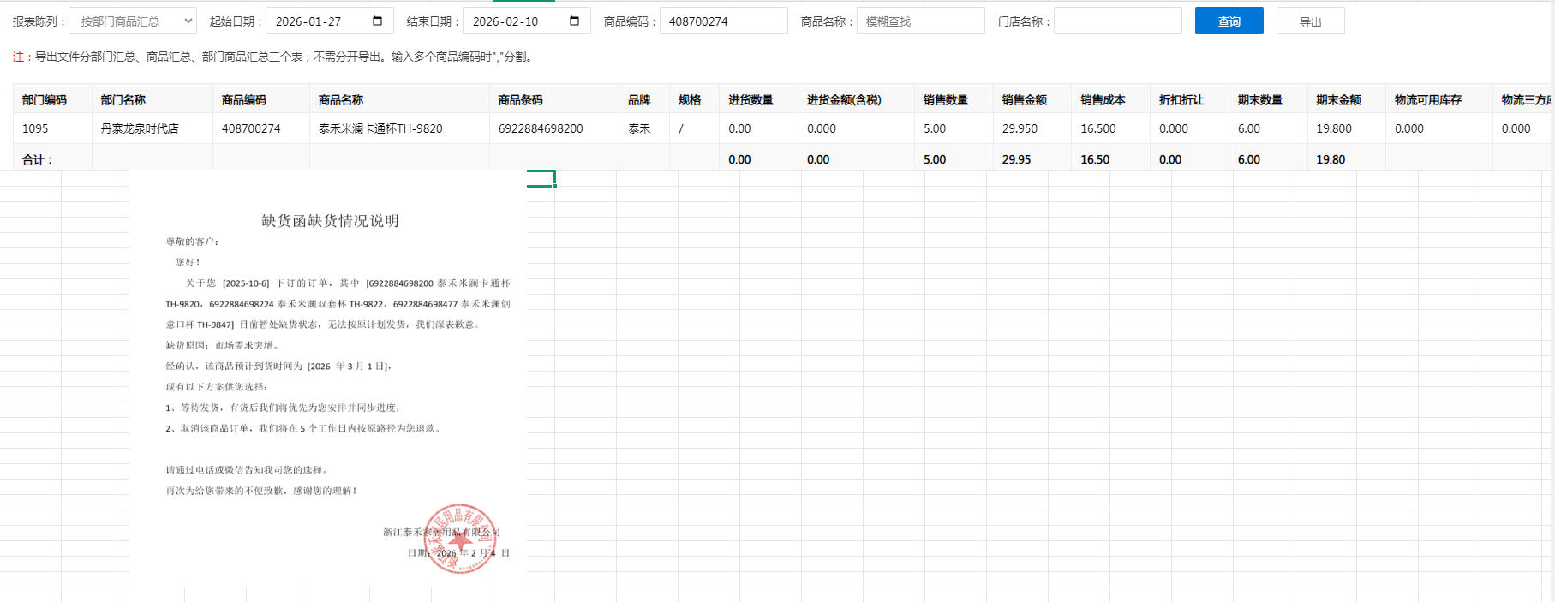Click the 部门编码 column header
The height and width of the screenshot is (602, 1555).
[x=45, y=100]
